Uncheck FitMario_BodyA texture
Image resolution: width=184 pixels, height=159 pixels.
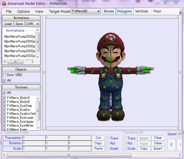[4, 98]
